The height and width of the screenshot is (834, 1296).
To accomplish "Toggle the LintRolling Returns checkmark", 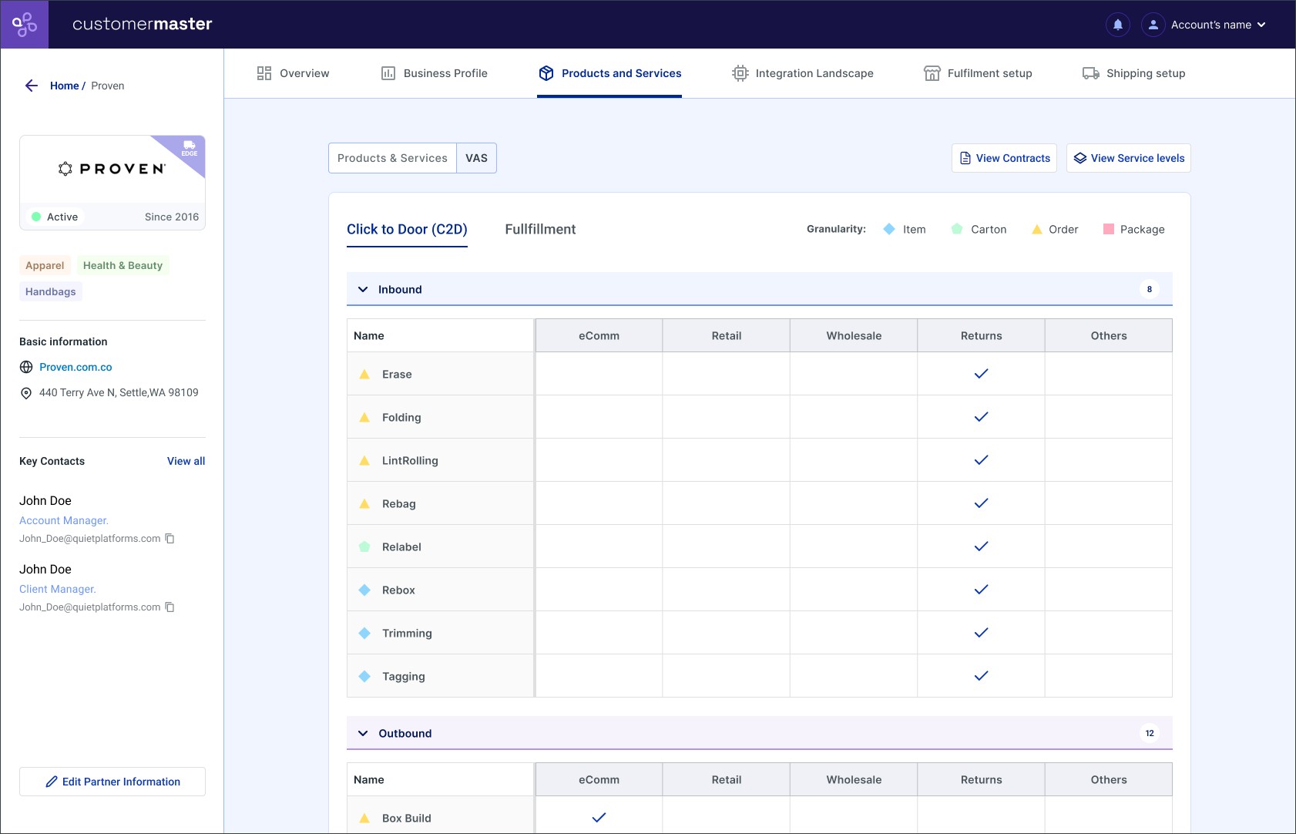I will point(982,460).
